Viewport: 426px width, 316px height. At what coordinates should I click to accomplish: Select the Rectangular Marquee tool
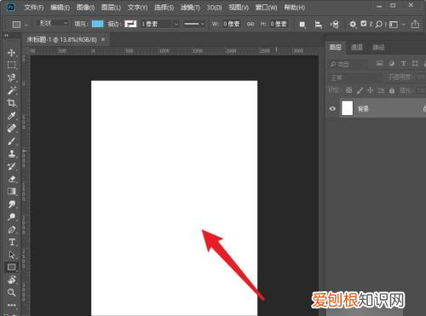11,65
